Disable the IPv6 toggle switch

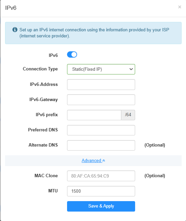point(72,55)
